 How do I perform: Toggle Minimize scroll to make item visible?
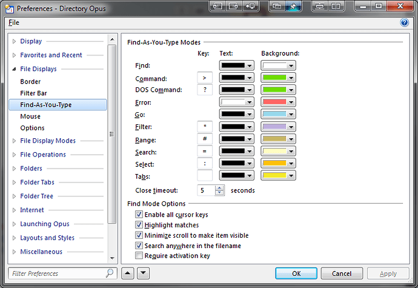click(x=139, y=235)
